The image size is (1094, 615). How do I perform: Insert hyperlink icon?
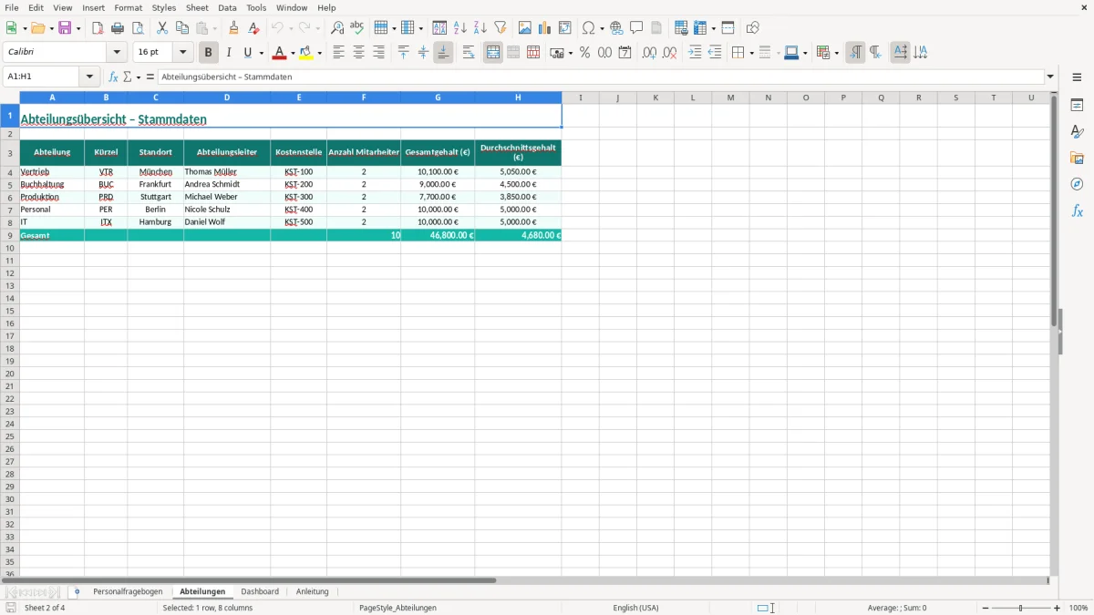(x=616, y=28)
